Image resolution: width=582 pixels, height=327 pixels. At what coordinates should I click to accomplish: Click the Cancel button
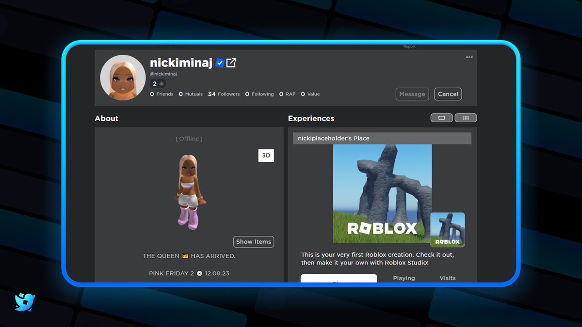click(x=448, y=94)
